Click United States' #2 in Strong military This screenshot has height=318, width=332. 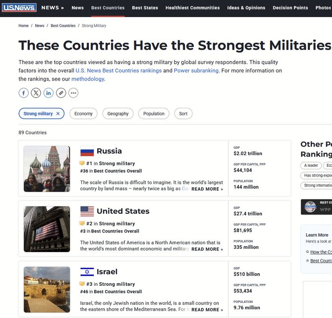[x=110, y=223]
